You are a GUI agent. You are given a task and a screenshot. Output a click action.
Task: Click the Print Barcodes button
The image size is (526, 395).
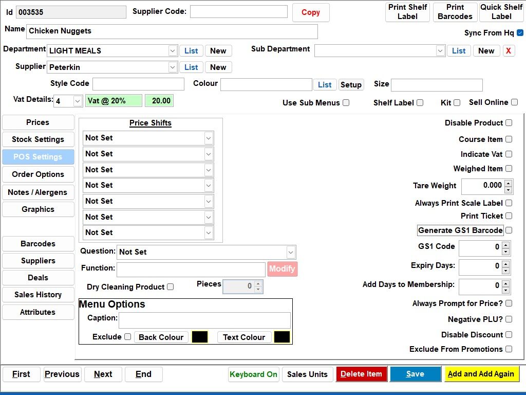[x=455, y=12]
